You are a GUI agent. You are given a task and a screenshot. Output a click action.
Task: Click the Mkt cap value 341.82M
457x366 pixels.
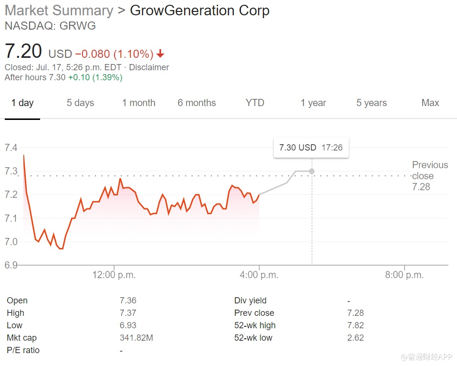click(x=136, y=338)
